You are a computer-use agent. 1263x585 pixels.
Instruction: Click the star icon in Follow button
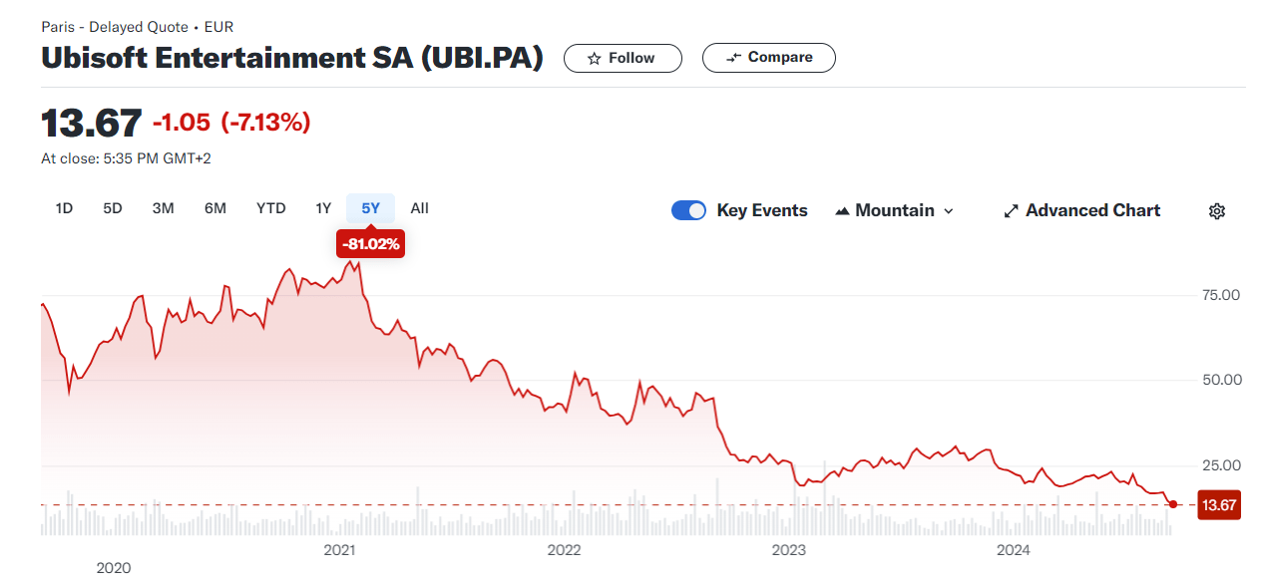click(595, 58)
